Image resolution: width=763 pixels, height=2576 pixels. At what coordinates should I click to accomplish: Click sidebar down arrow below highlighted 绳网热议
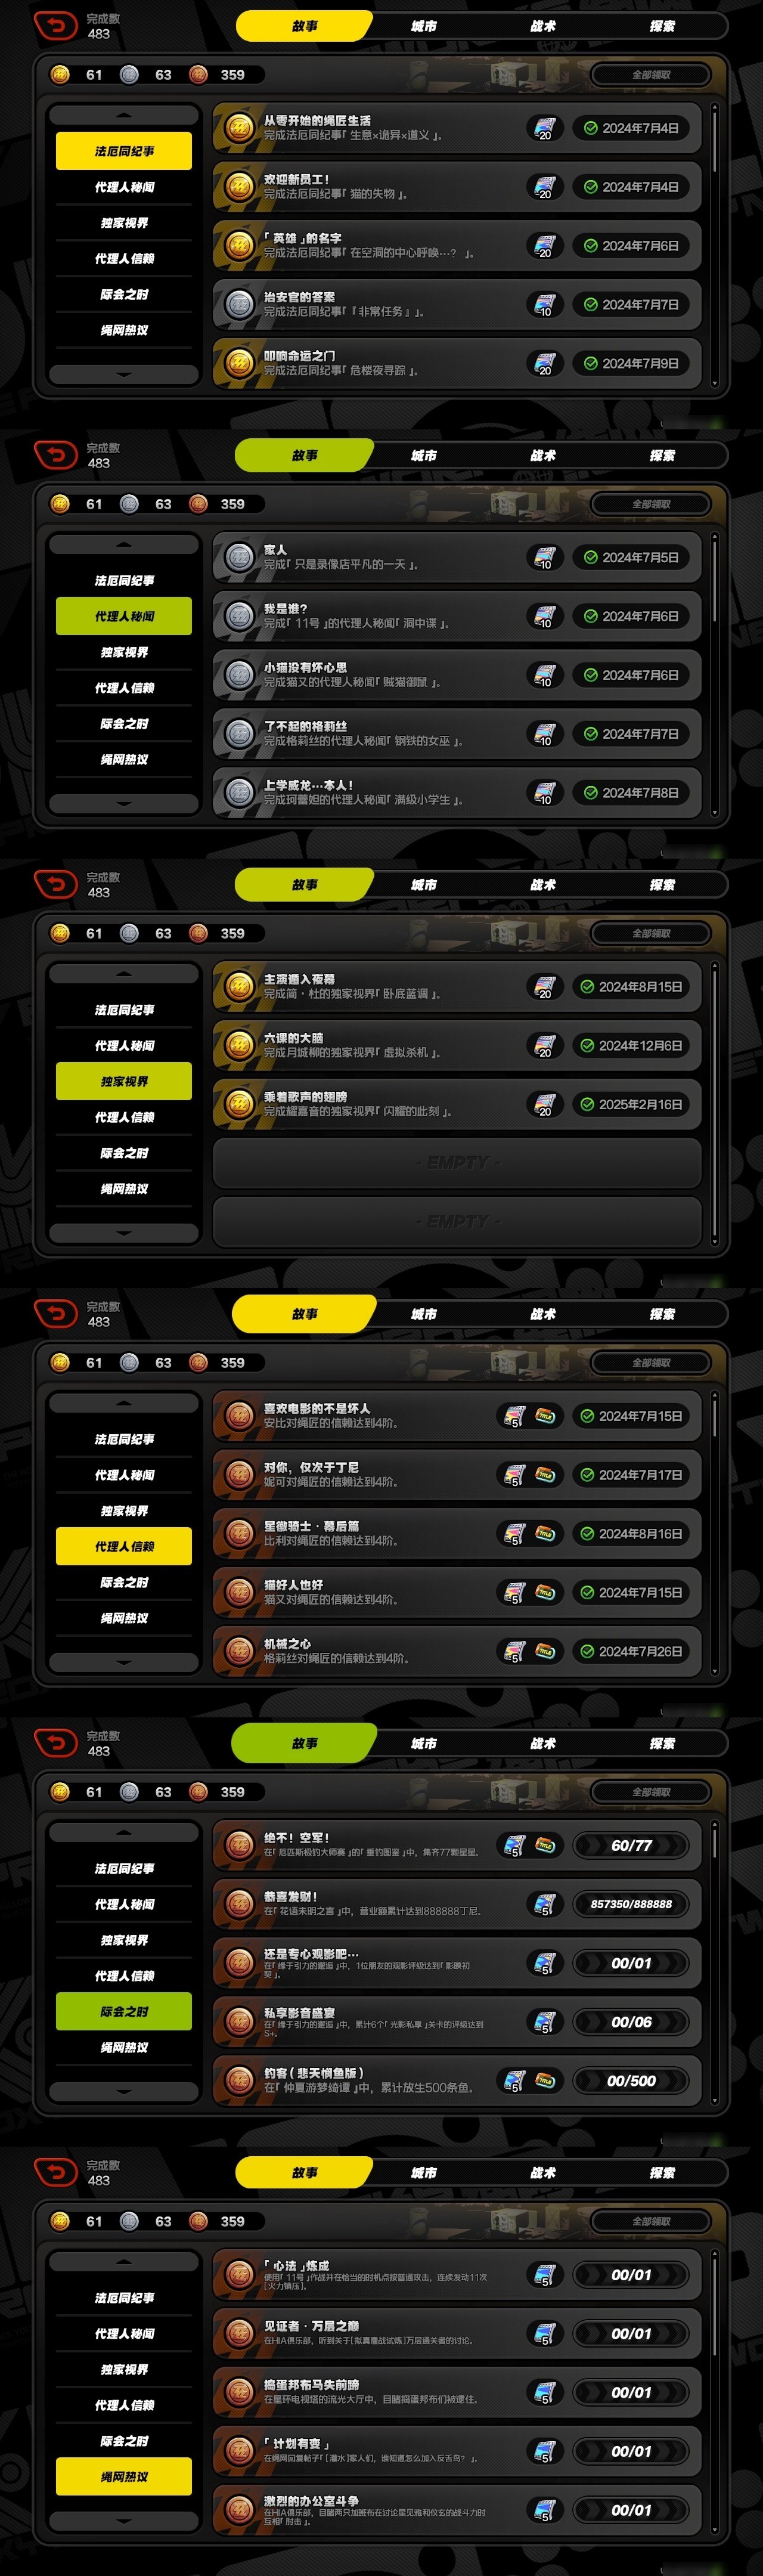[x=124, y=2521]
